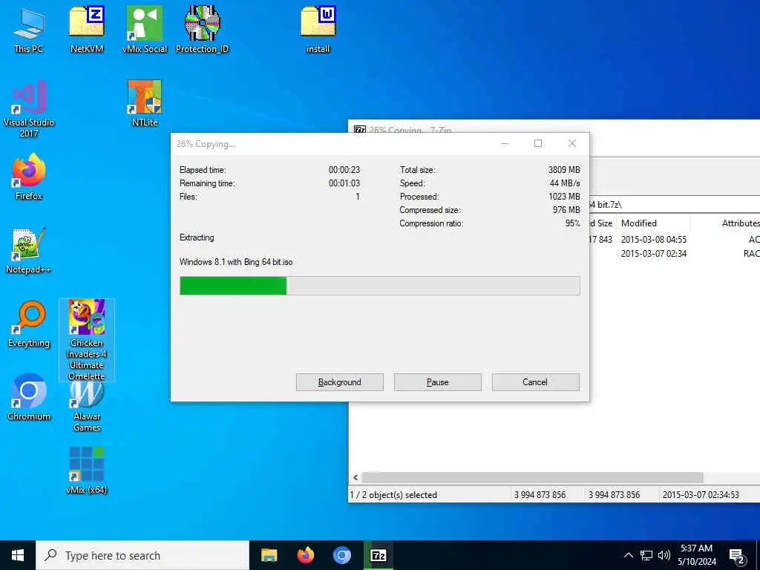The height and width of the screenshot is (570, 760).
Task: Open the notification center icon
Action: (737, 556)
